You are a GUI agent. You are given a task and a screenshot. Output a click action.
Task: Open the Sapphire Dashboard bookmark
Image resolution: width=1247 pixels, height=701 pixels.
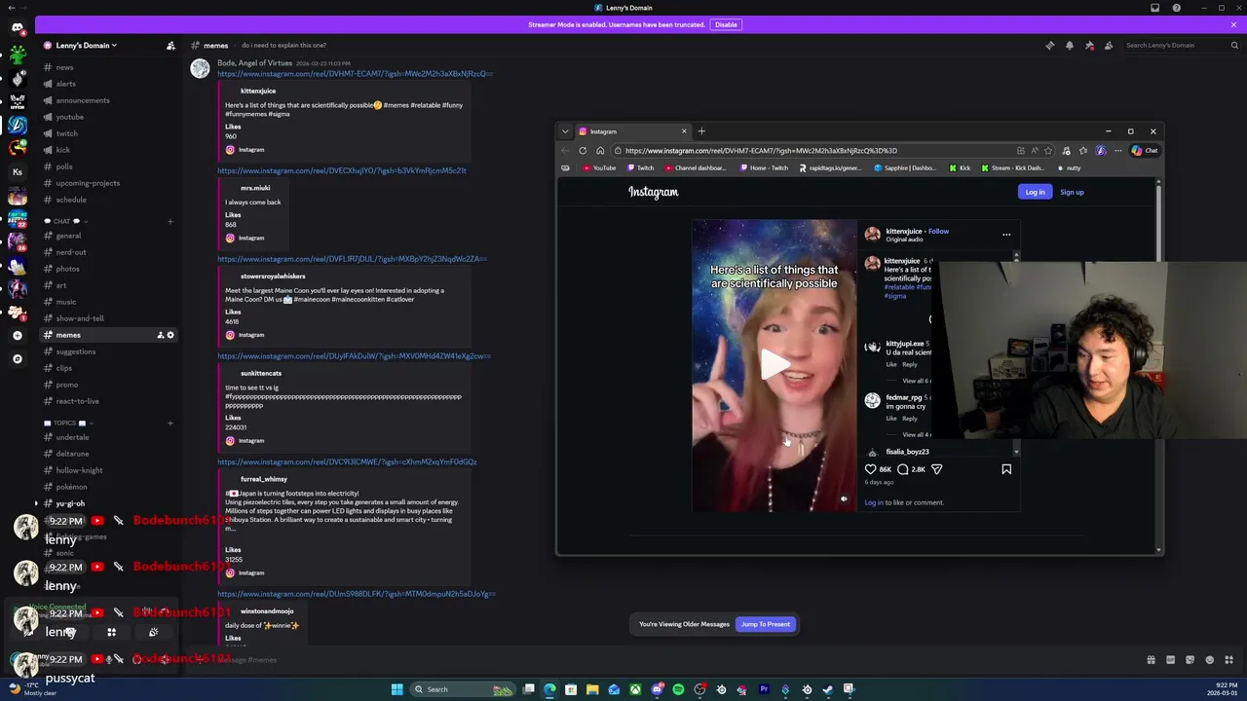tap(906, 168)
